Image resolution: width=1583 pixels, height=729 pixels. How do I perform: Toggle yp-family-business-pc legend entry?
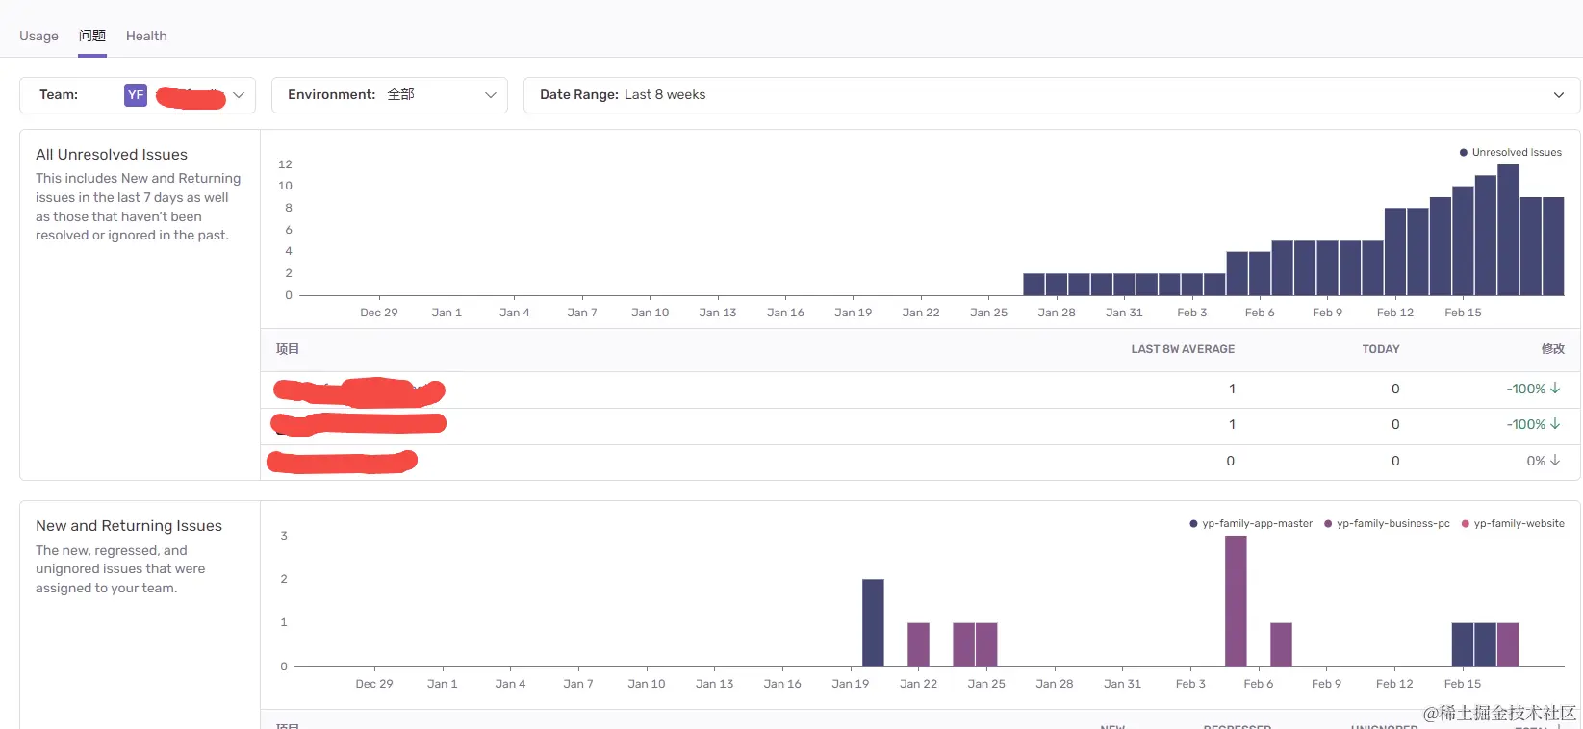(1387, 524)
